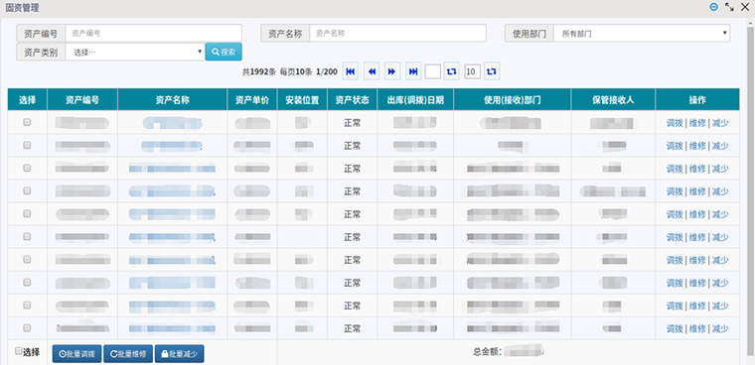Jump to last page icon

click(x=413, y=72)
